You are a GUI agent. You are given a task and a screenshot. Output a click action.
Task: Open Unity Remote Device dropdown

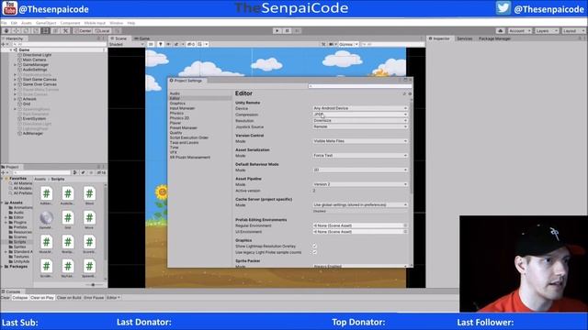[360, 108]
